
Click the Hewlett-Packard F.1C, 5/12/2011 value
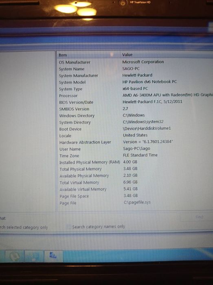152,102
